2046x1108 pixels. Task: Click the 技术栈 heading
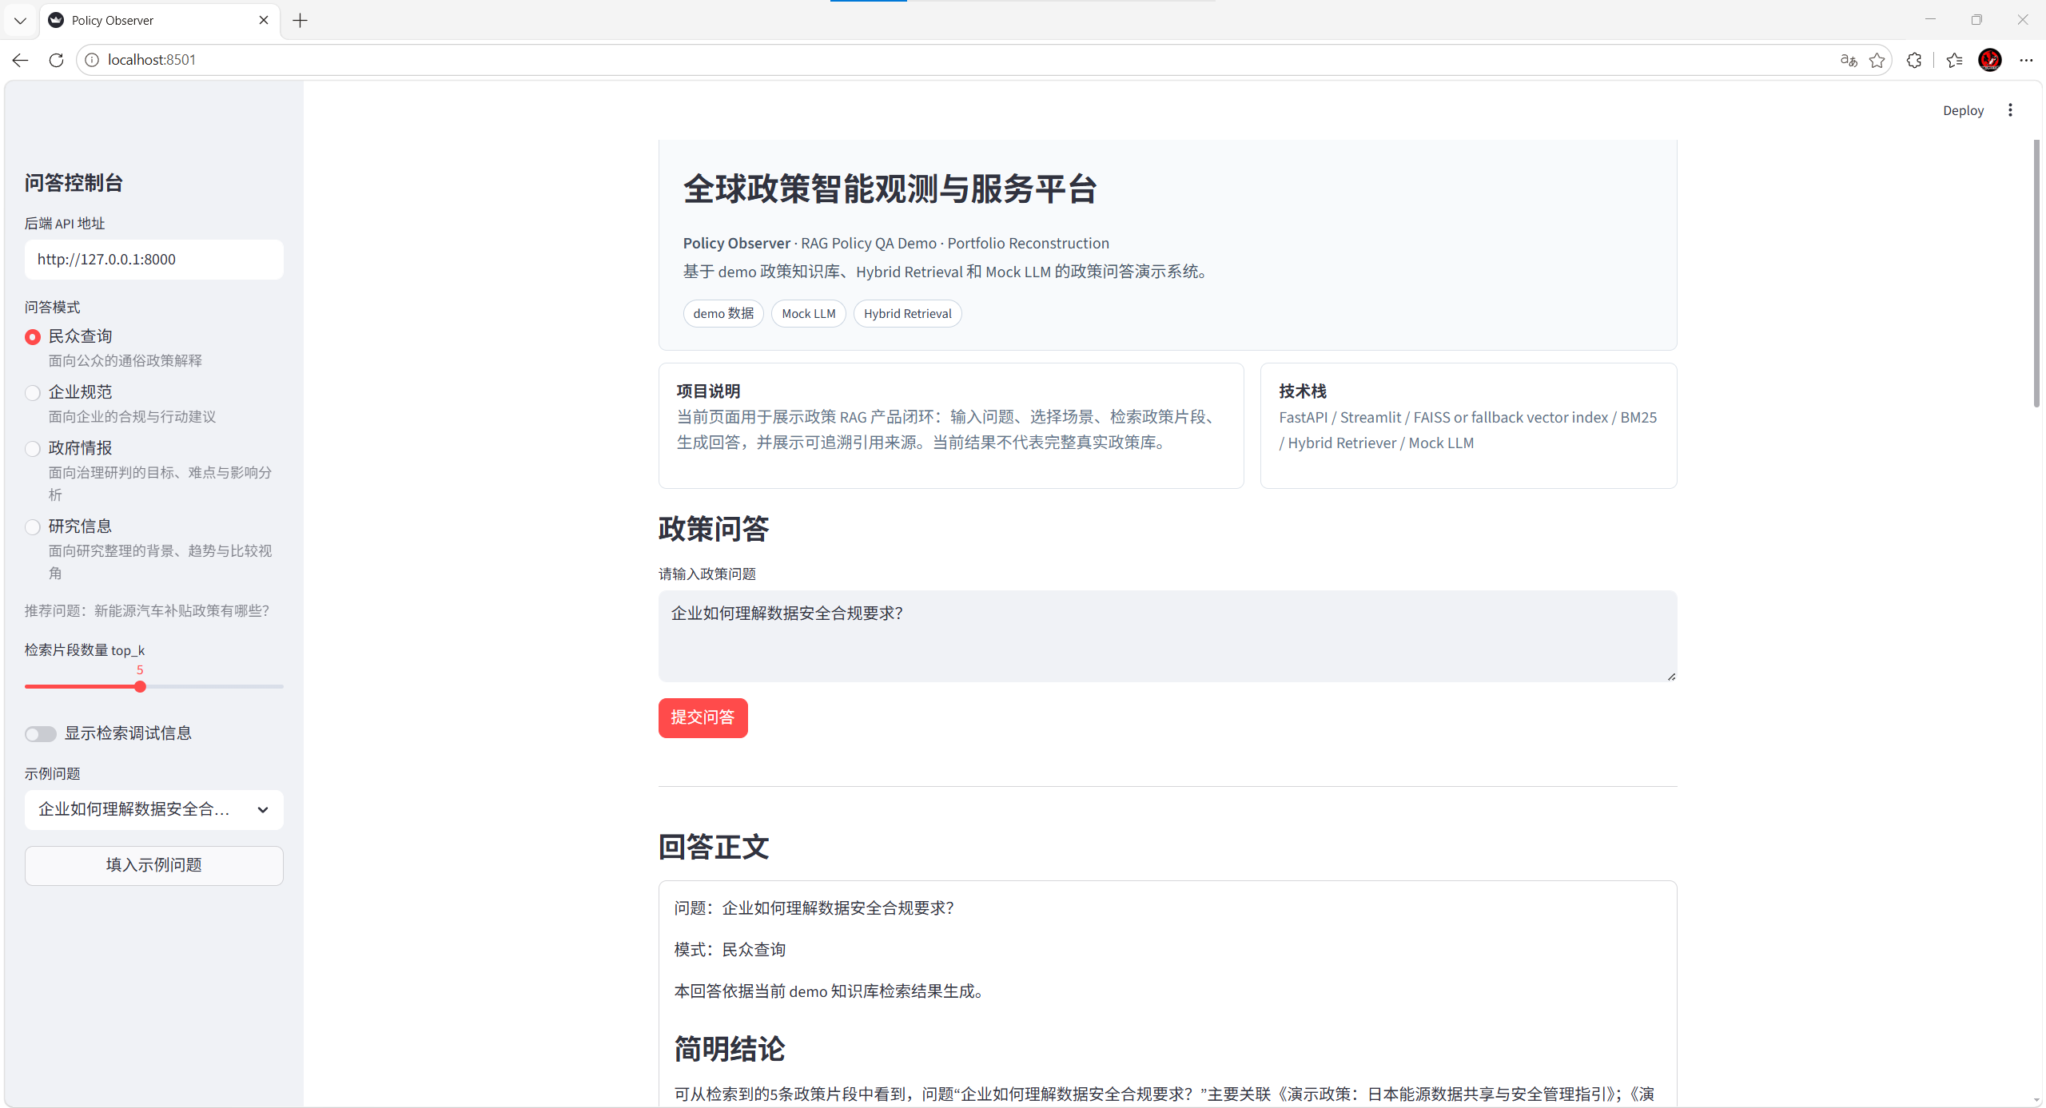coord(1302,391)
